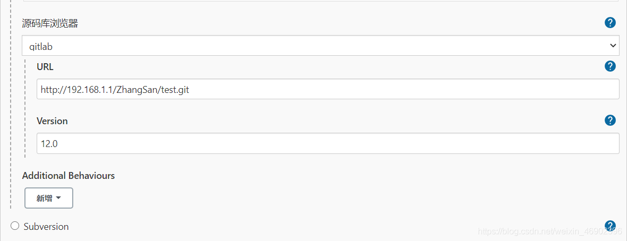Click the help icon beside URL
Viewport: 627px width, 241px height.
click(610, 66)
